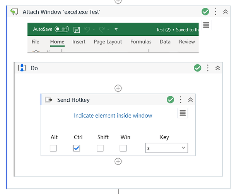Enable the Alt modifier checkbox
Image resolution: width=234 pixels, height=194 pixels.
click(53, 148)
